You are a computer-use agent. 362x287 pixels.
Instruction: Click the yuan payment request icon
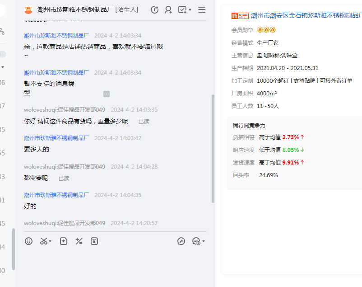[x=94, y=241]
